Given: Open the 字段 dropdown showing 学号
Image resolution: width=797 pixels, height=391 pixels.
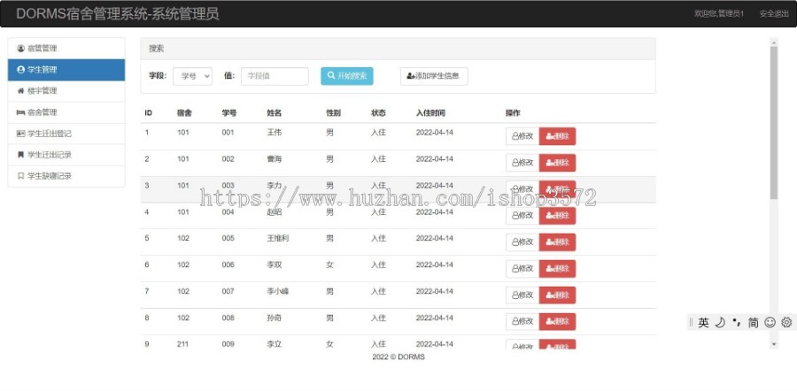Looking at the screenshot, I should (x=193, y=76).
